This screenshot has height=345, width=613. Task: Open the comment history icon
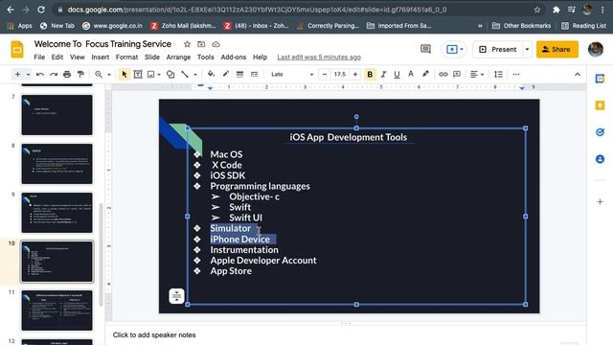tap(425, 49)
